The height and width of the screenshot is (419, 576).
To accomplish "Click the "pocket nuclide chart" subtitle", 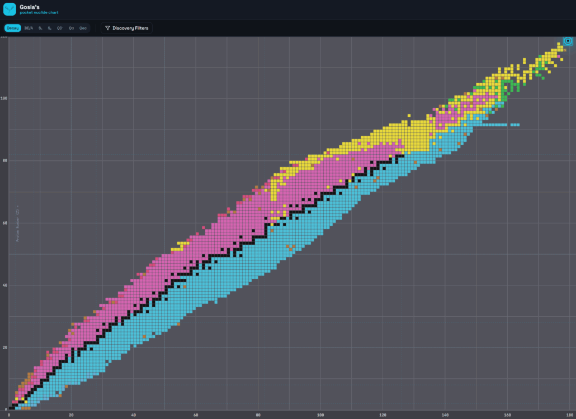I will 39,12.
